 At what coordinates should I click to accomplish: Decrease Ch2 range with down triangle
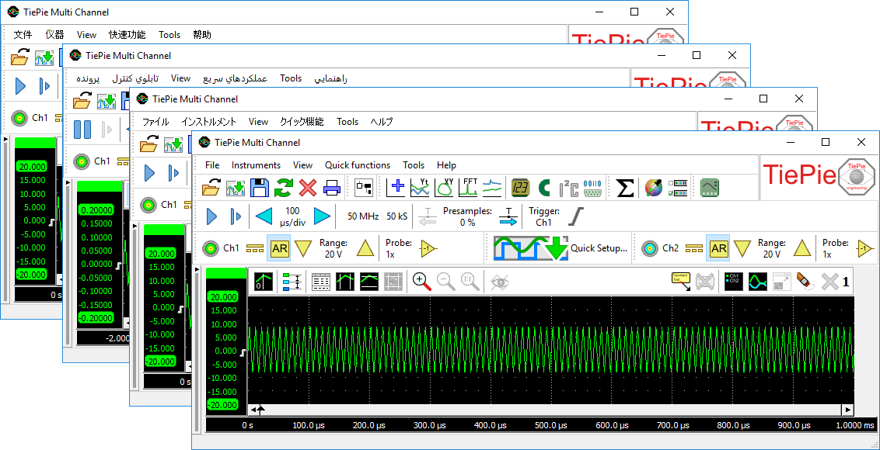pos(742,248)
